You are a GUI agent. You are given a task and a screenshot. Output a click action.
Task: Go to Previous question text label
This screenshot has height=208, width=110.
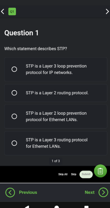pyautogui.click(x=28, y=192)
